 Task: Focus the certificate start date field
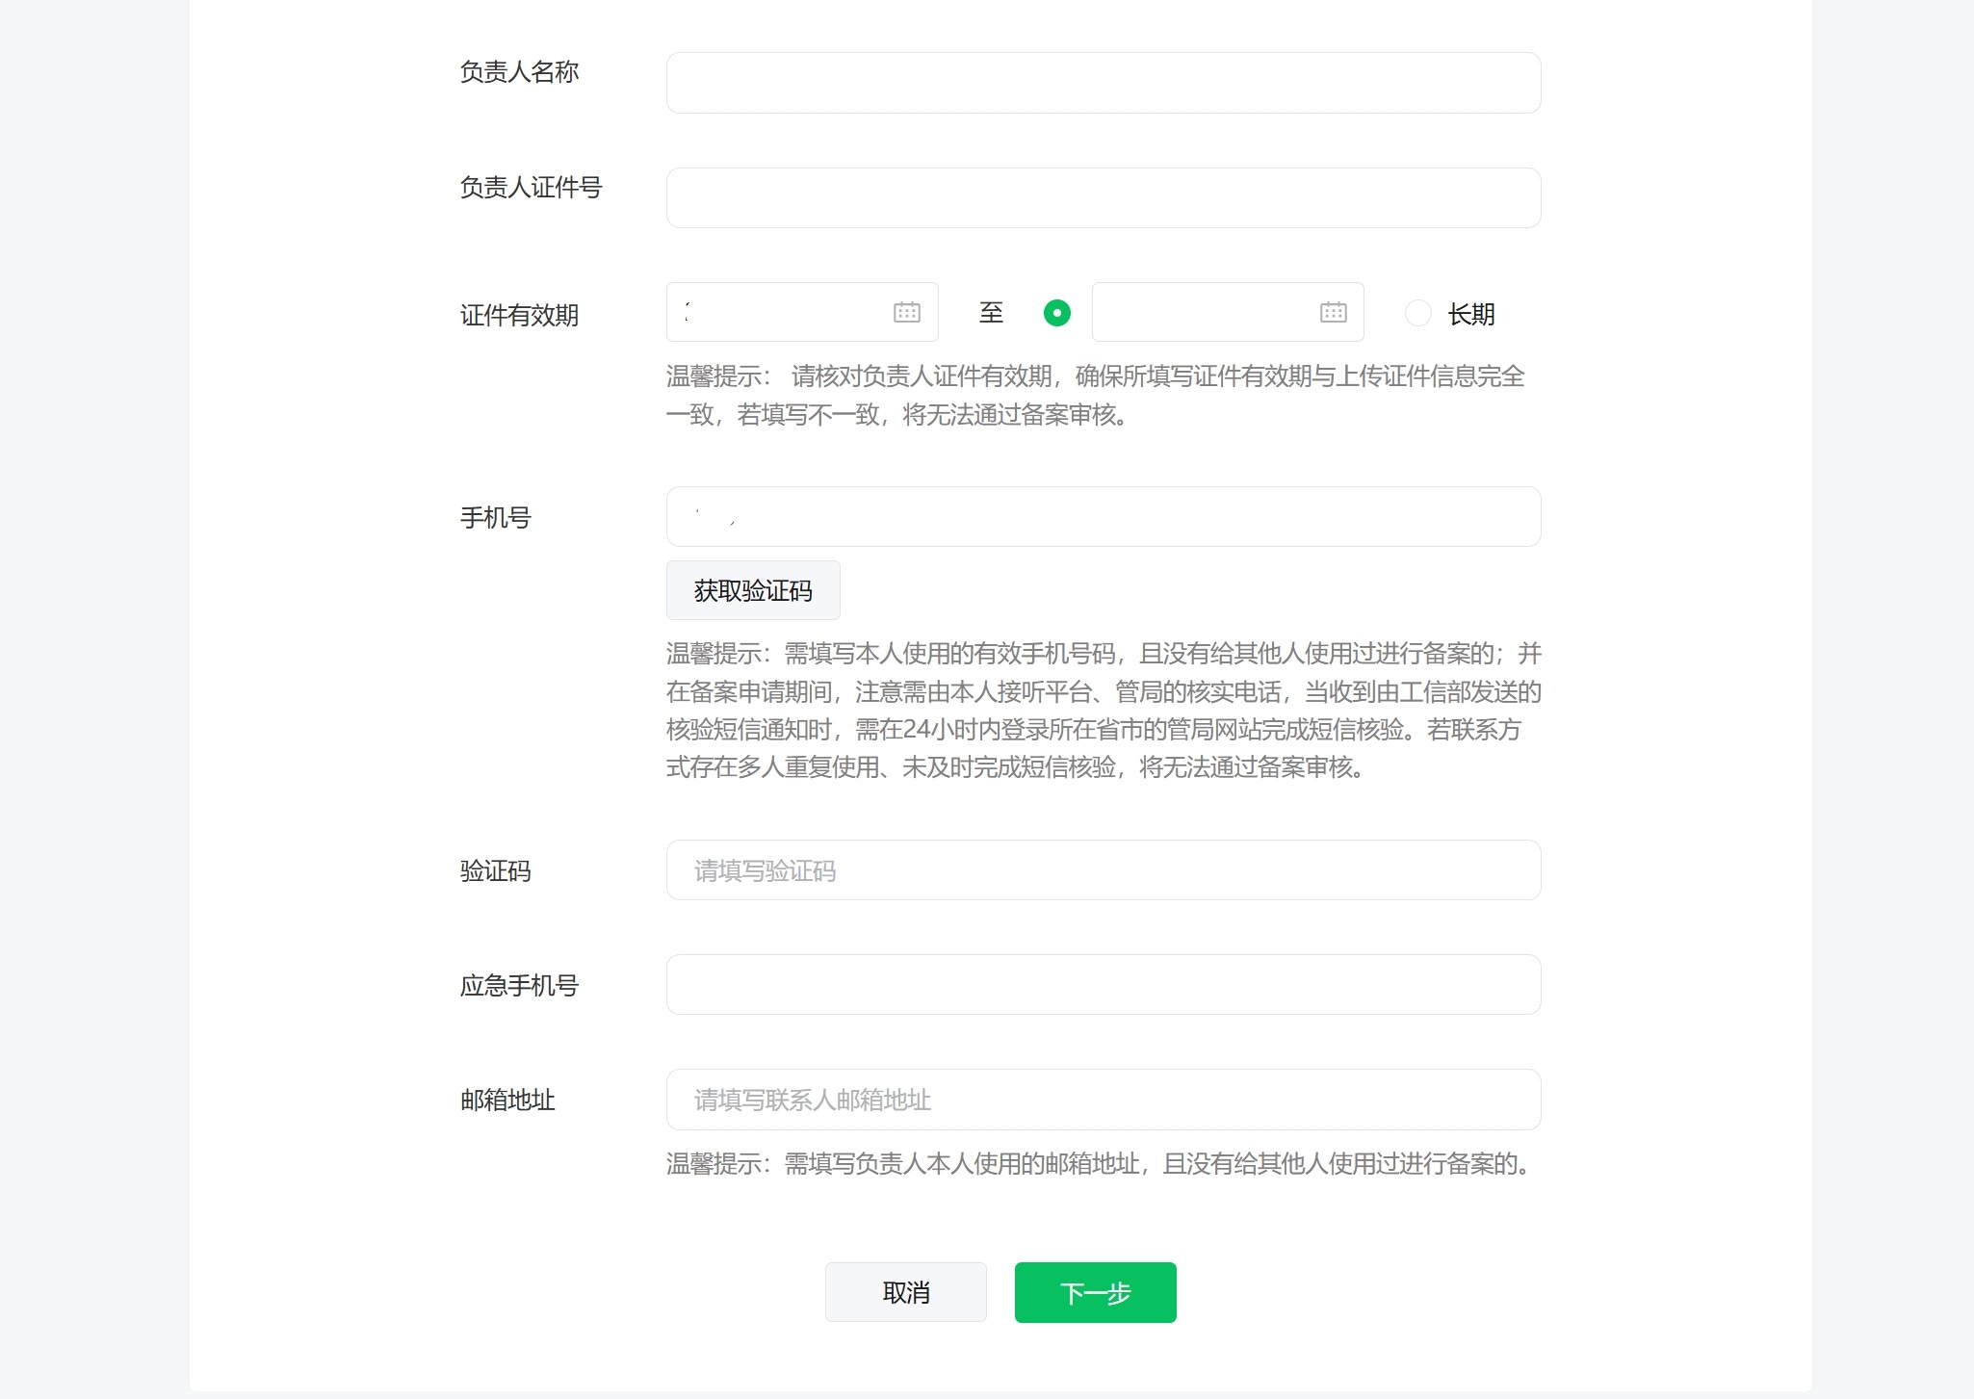coord(802,312)
